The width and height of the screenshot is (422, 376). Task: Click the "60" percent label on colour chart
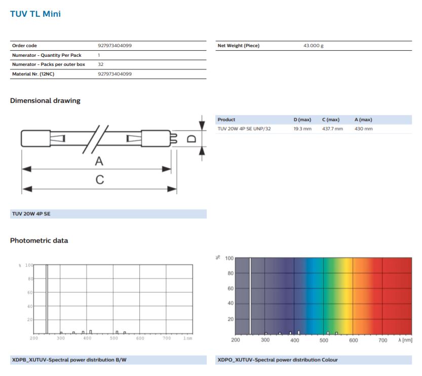[x=231, y=288]
